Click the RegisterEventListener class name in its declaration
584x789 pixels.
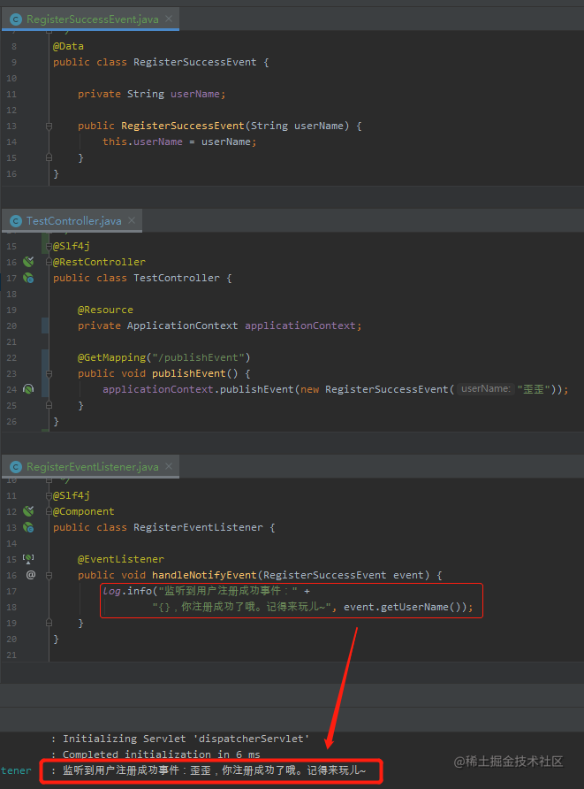[x=198, y=527]
